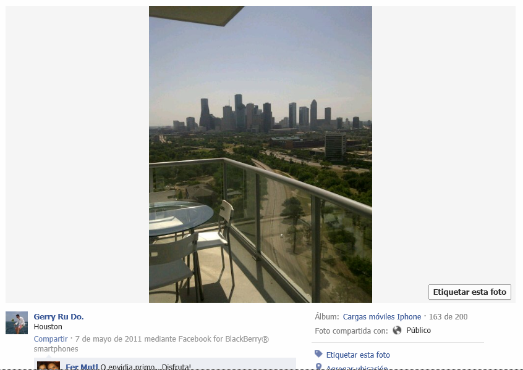This screenshot has height=370, width=523.
Task: Click the location pin icon by Agregar ubicación
Action: [318, 367]
